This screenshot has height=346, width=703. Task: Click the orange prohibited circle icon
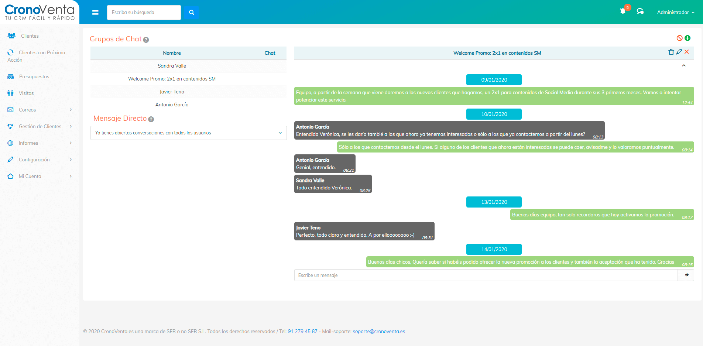pos(679,38)
